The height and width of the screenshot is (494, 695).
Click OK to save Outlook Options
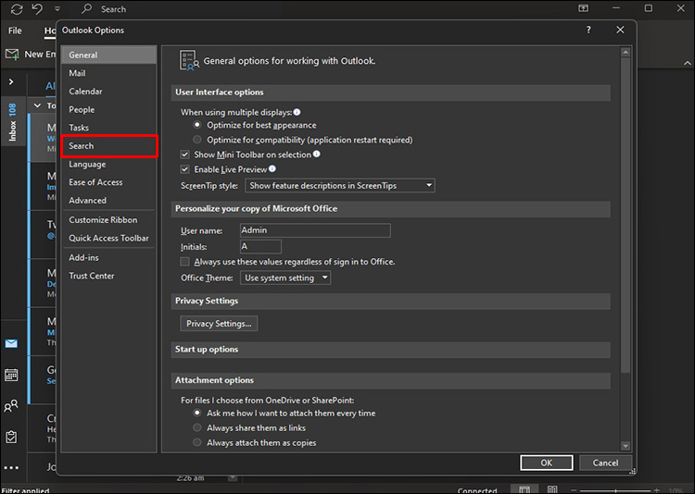(x=547, y=463)
